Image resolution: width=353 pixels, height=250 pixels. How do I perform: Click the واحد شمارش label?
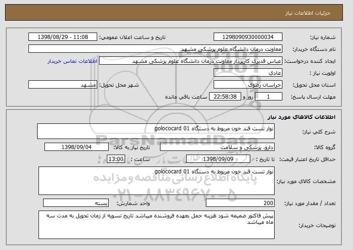point(133,203)
